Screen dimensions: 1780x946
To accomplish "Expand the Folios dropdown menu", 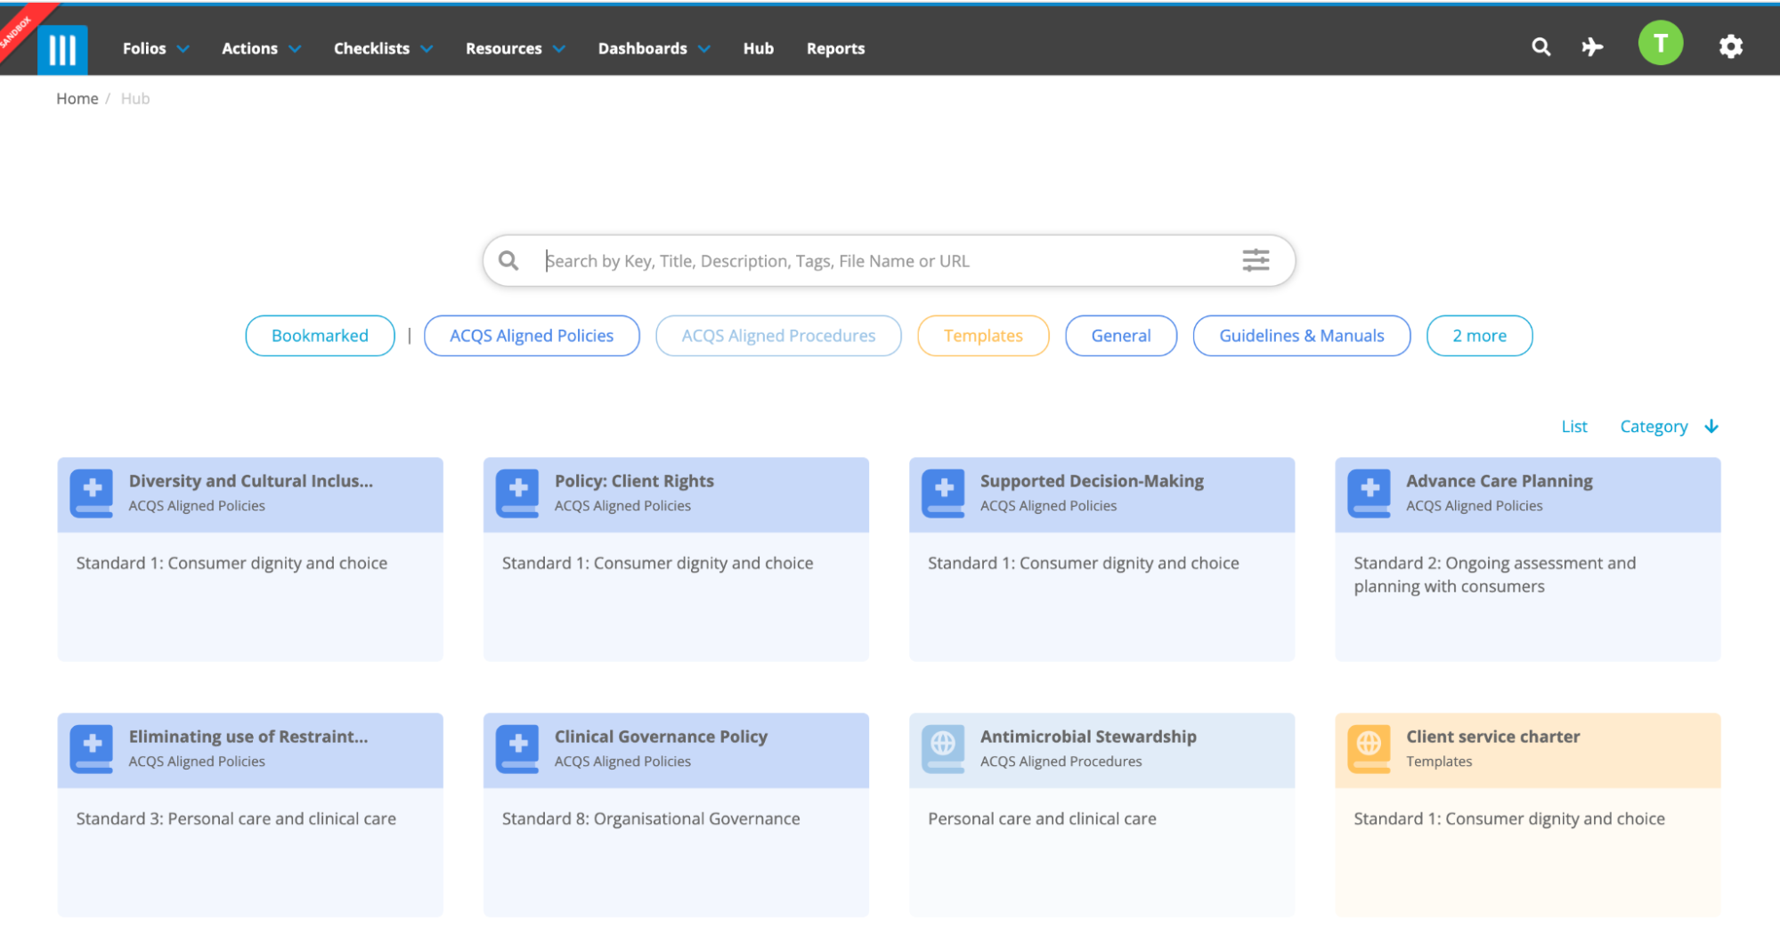I will (156, 48).
